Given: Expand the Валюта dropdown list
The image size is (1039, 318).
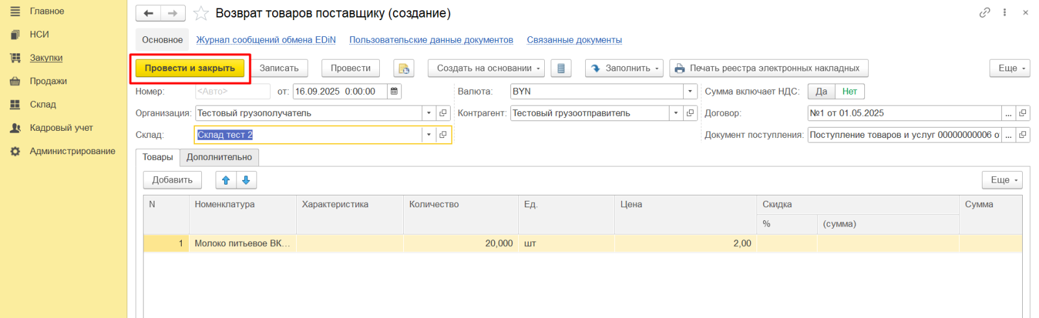Looking at the screenshot, I should 691,91.
